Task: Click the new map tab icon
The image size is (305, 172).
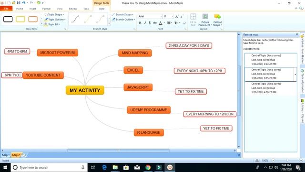Action: [24, 155]
